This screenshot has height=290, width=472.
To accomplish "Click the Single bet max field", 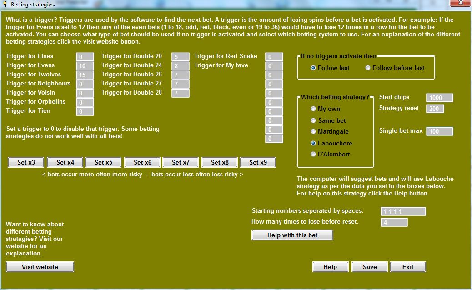I will (x=439, y=131).
